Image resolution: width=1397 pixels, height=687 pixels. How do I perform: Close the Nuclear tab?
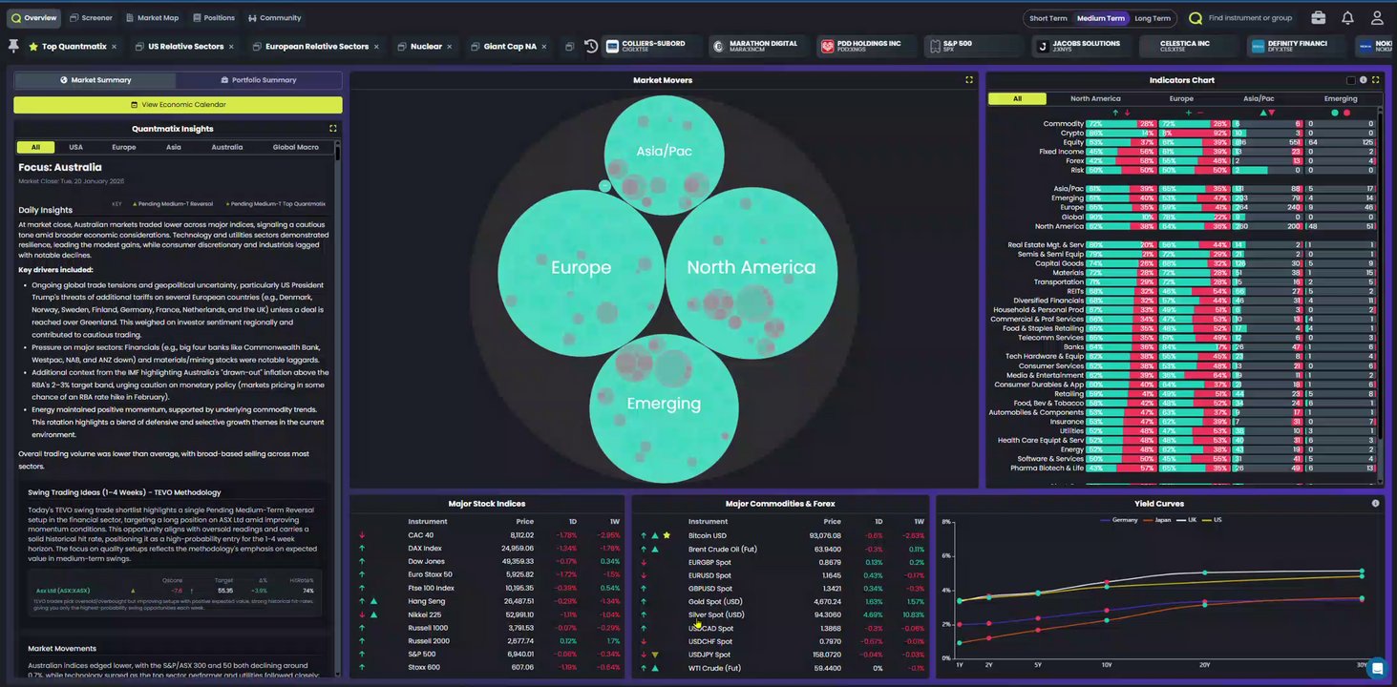coord(449,47)
